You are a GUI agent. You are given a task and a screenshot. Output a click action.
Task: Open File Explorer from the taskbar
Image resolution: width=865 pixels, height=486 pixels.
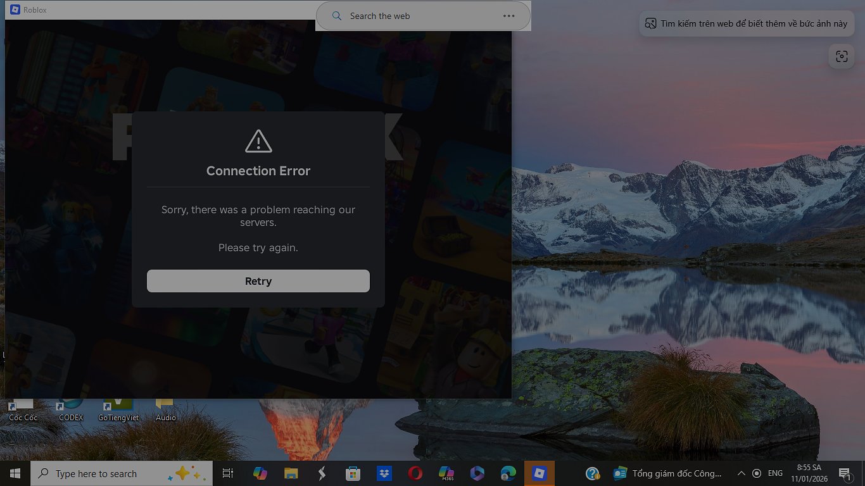click(291, 473)
